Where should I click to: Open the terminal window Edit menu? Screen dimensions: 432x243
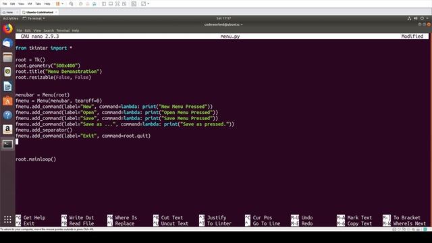coord(28,30)
